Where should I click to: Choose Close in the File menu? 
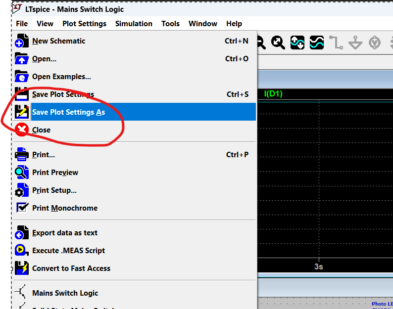(x=135, y=130)
